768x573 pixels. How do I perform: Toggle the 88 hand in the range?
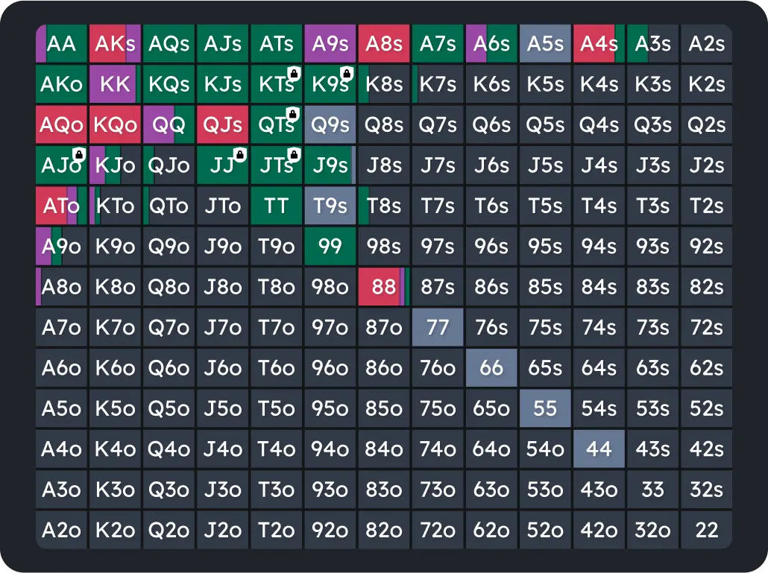pyautogui.click(x=383, y=286)
